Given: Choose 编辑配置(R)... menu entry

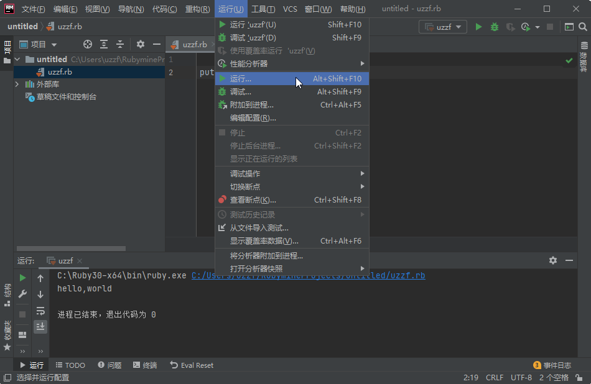Looking at the screenshot, I should [292, 118].
